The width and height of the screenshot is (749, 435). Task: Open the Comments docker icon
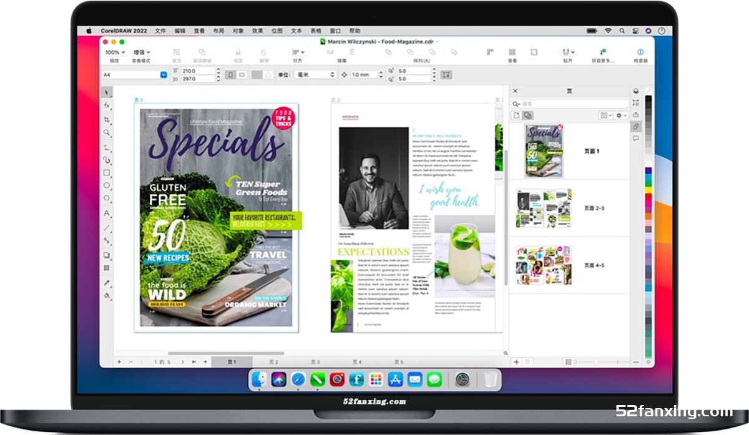(635, 139)
